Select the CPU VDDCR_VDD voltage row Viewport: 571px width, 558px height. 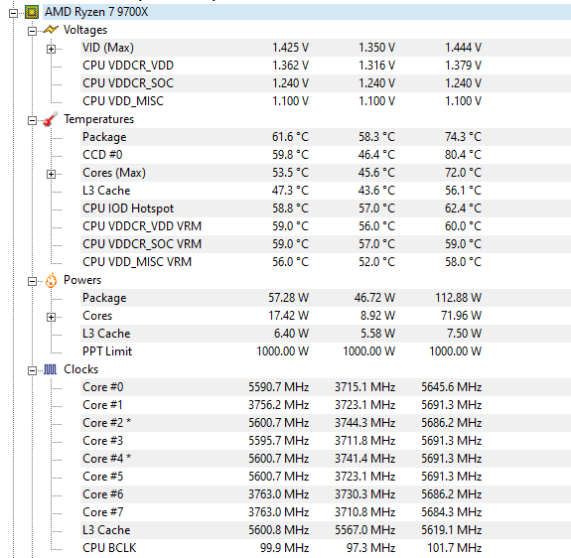pos(326,66)
